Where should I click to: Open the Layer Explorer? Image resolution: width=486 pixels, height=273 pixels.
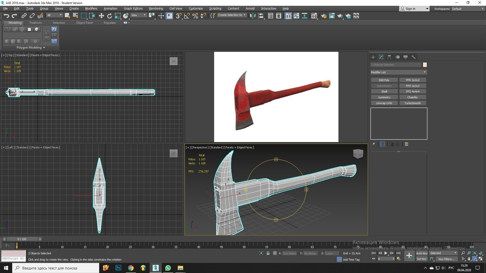[279, 16]
